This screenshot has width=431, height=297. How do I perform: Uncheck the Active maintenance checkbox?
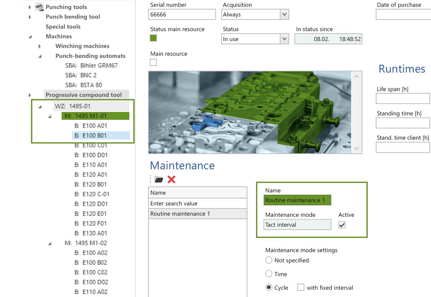click(x=342, y=225)
